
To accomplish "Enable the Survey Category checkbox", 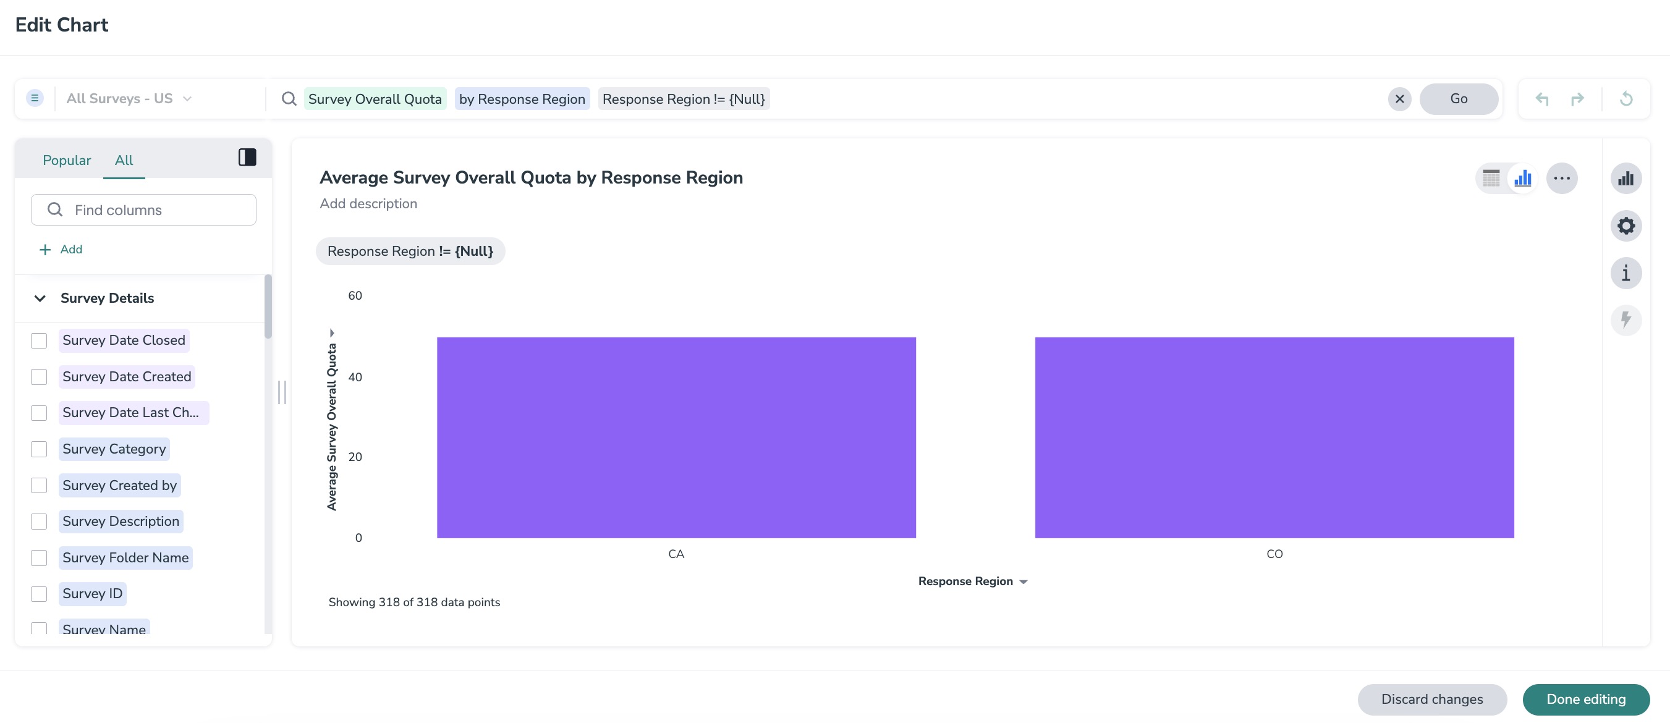I will [39, 449].
